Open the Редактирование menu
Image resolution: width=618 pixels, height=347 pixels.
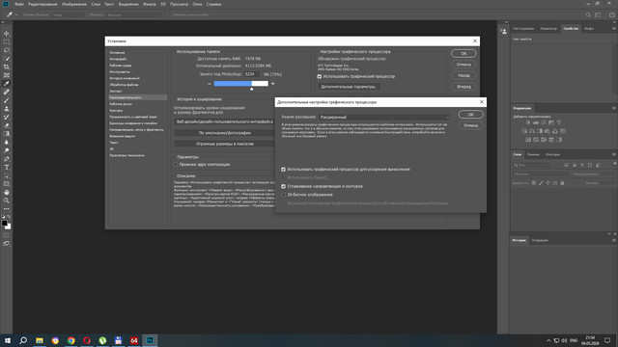[42, 4]
